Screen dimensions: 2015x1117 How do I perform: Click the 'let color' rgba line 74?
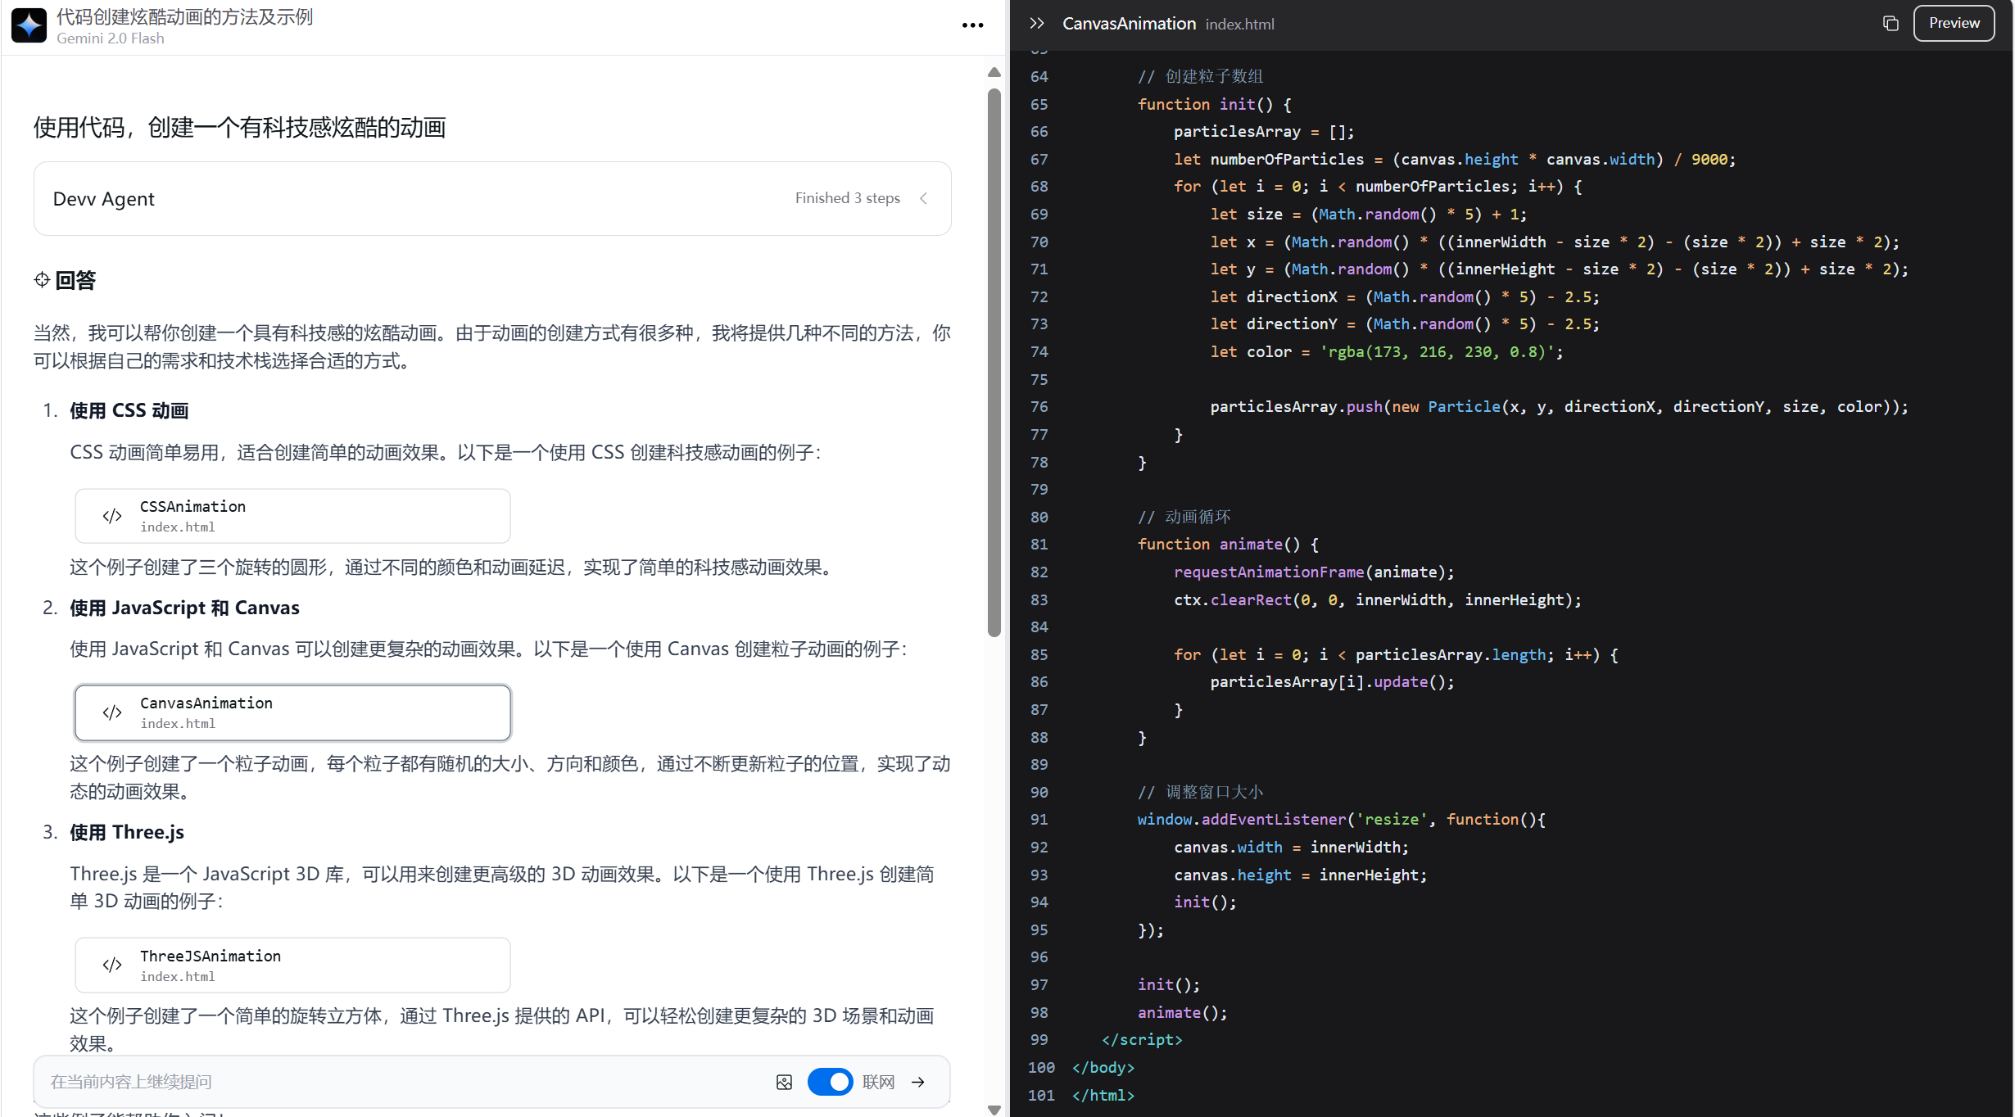tap(1386, 351)
